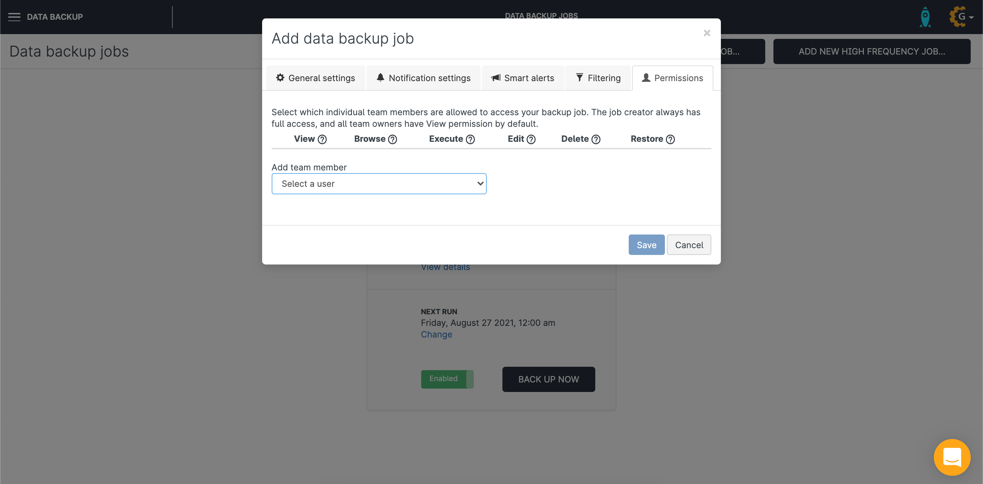Click the Browse permission help icon
This screenshot has width=983, height=484.
click(x=393, y=139)
